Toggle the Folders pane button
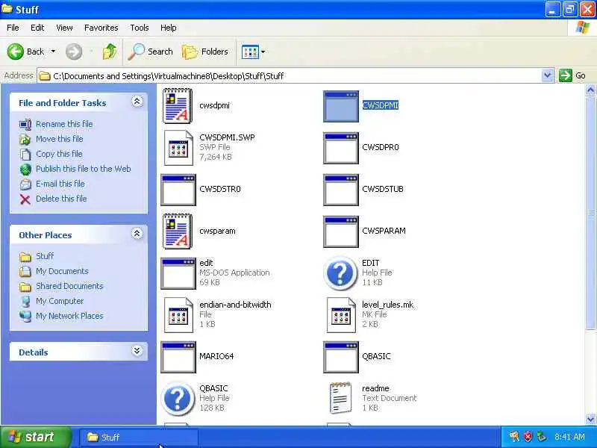 click(x=204, y=52)
